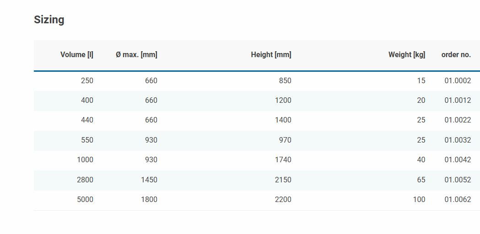Click the 1740 height value
Image resolution: width=480 pixels, height=234 pixels.
(283, 160)
